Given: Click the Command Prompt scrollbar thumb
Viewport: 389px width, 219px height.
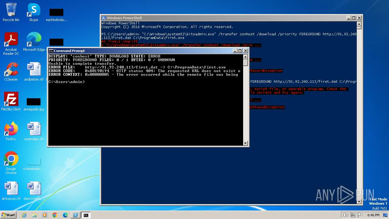Looking at the screenshot, I should pyautogui.click(x=246, y=63).
